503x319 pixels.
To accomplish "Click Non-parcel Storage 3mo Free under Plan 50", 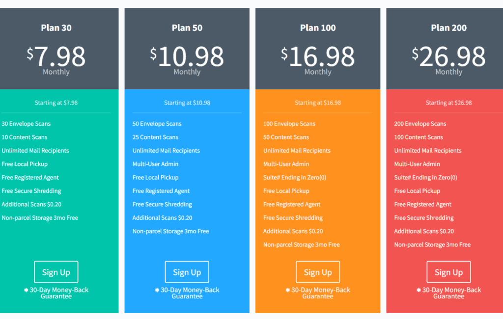I will (x=170, y=231).
